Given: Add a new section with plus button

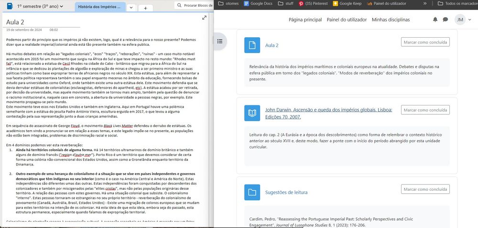Looking at the screenshot, I should pyautogui.click(x=145, y=8).
